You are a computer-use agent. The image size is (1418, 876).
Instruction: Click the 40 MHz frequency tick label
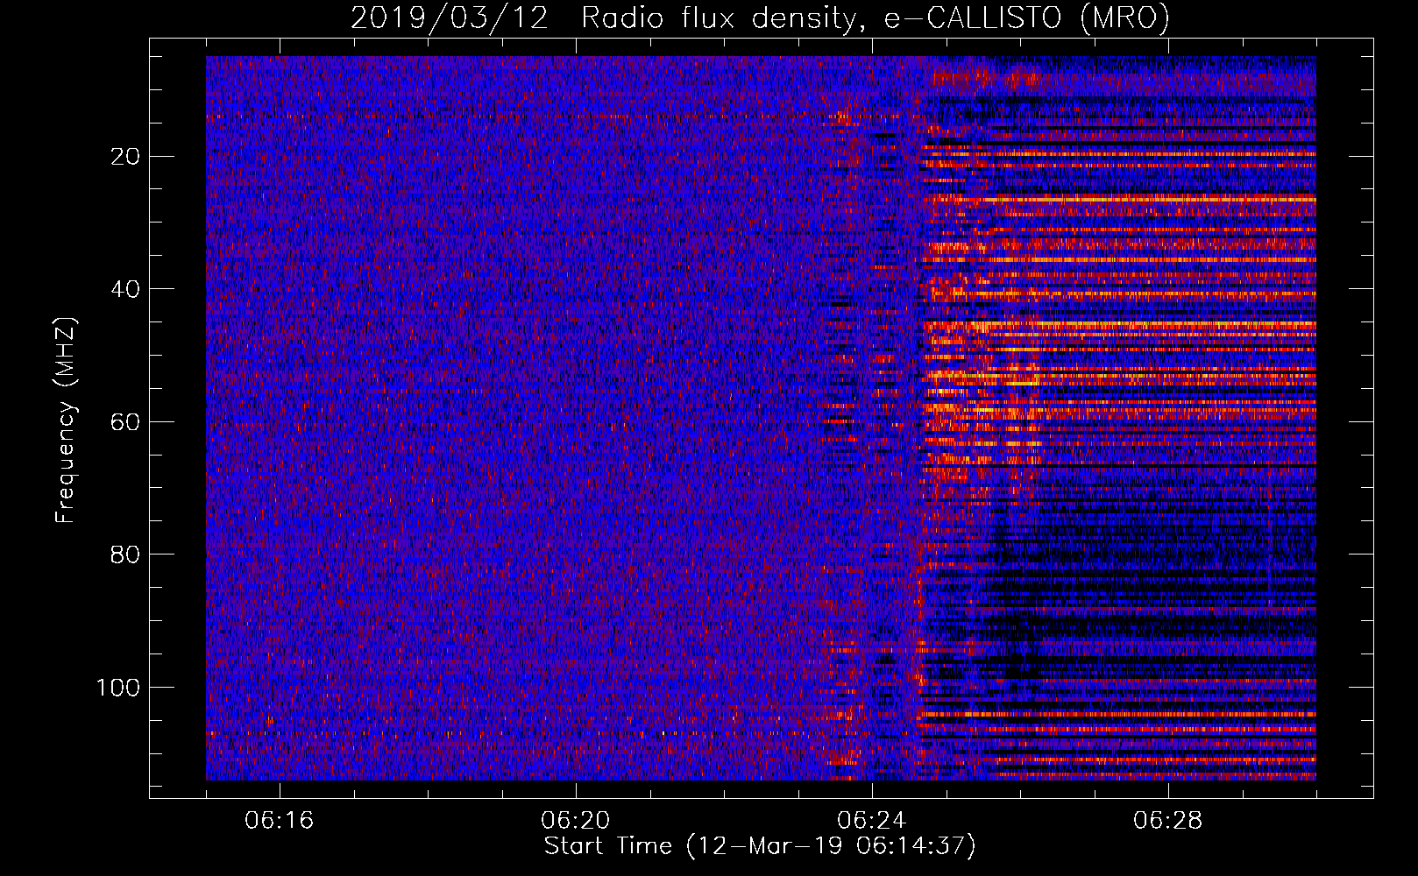[x=125, y=289]
